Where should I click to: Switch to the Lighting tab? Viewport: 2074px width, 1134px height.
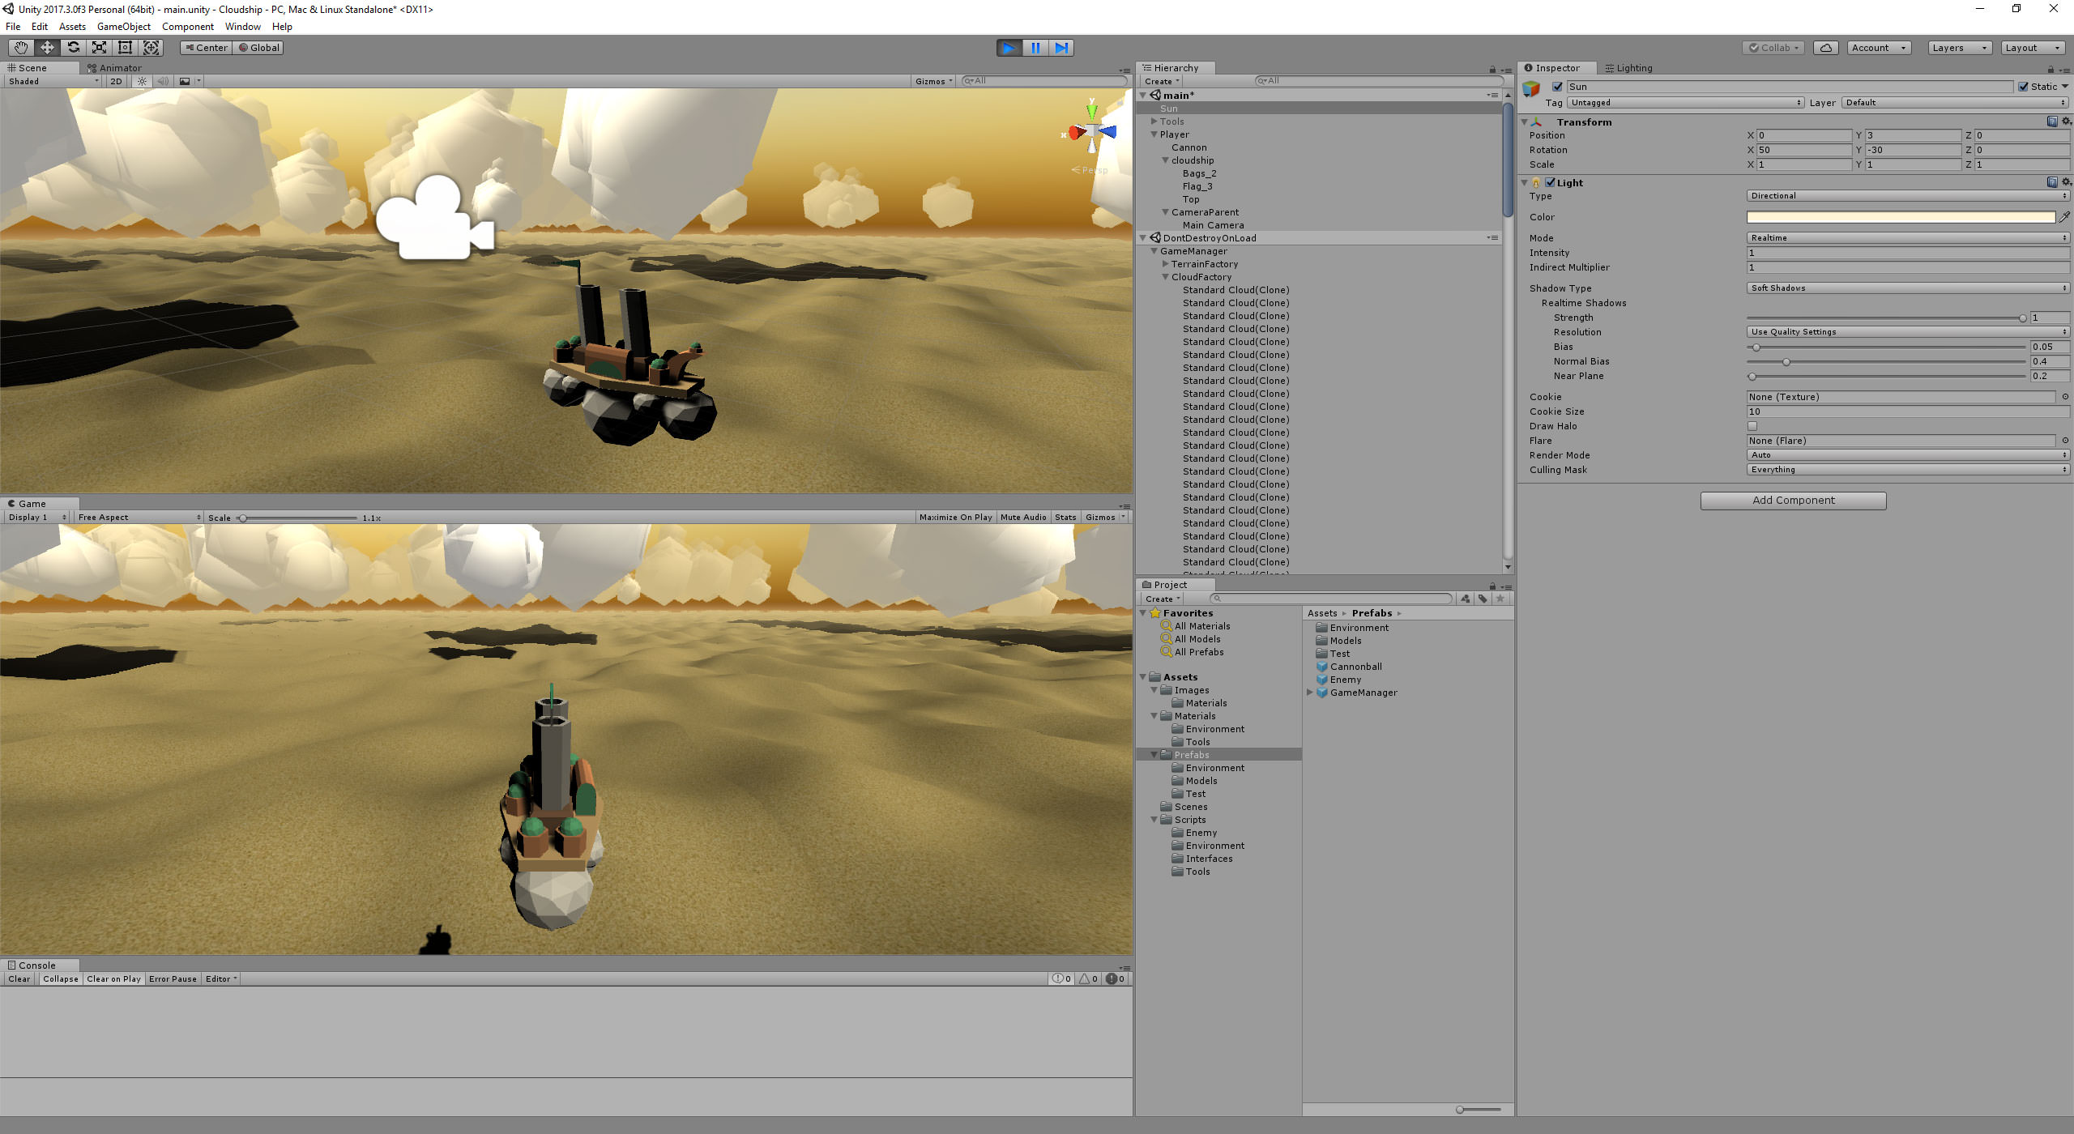[x=1628, y=68]
